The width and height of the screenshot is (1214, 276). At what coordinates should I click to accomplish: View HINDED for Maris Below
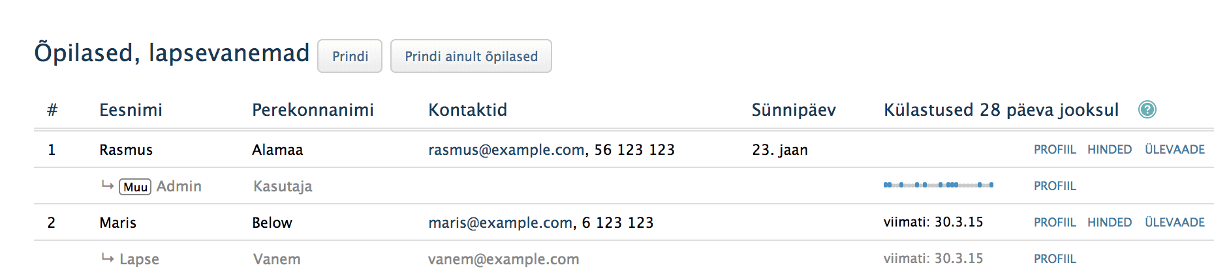pos(1109,223)
